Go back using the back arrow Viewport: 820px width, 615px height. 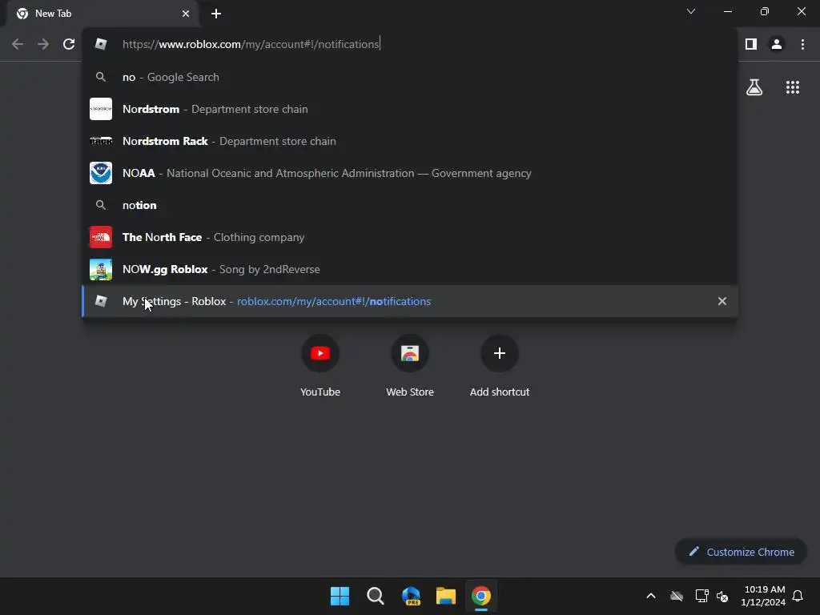click(18, 44)
